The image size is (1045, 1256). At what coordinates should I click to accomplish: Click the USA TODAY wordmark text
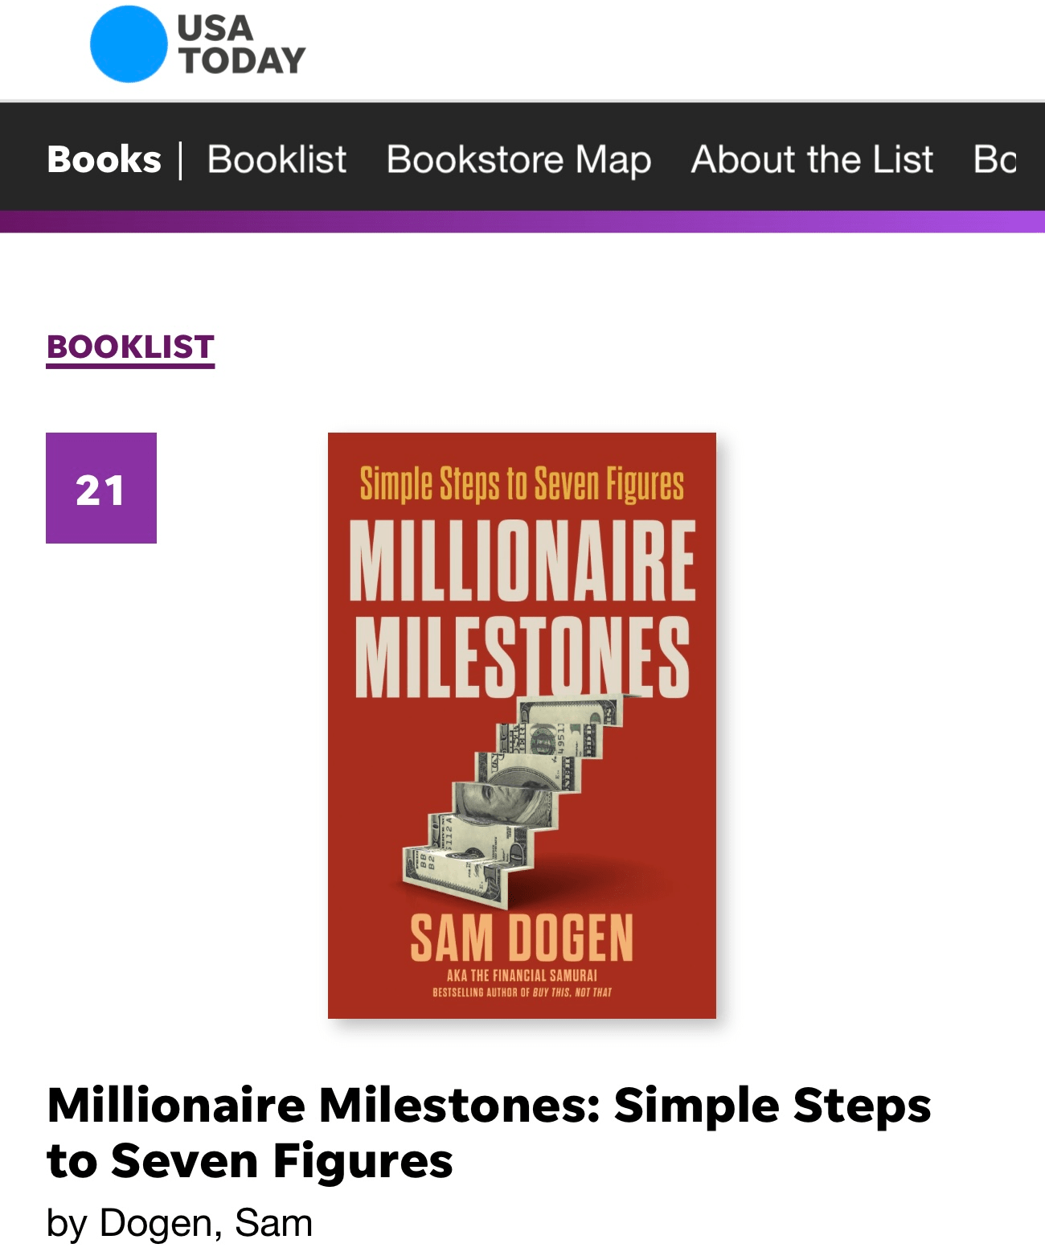point(240,45)
